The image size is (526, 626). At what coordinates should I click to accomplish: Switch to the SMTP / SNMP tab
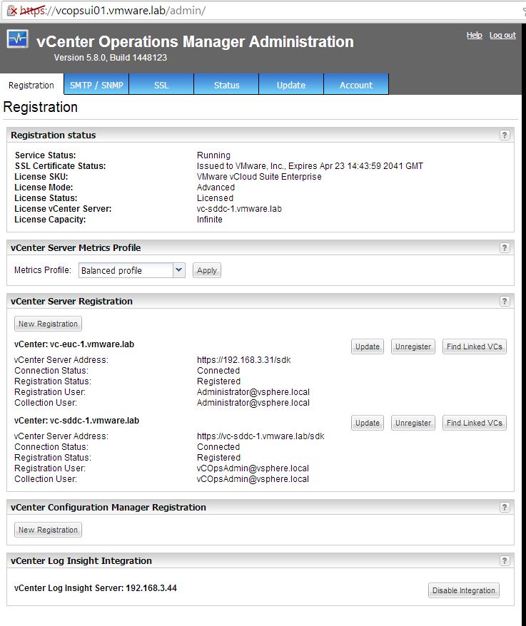click(x=96, y=85)
